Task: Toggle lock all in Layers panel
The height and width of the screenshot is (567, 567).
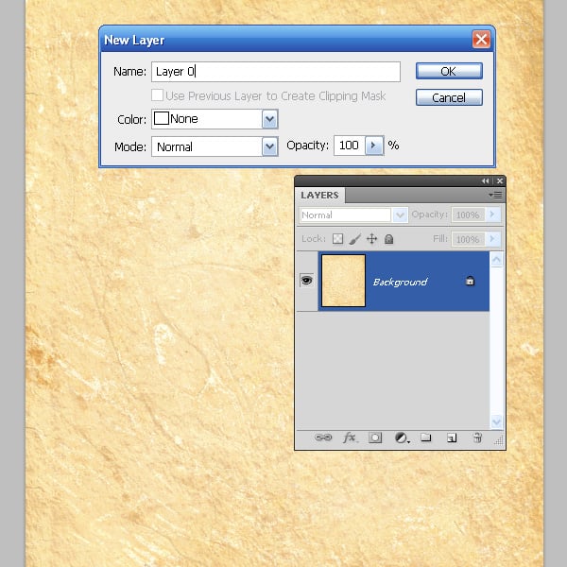Action: point(388,240)
